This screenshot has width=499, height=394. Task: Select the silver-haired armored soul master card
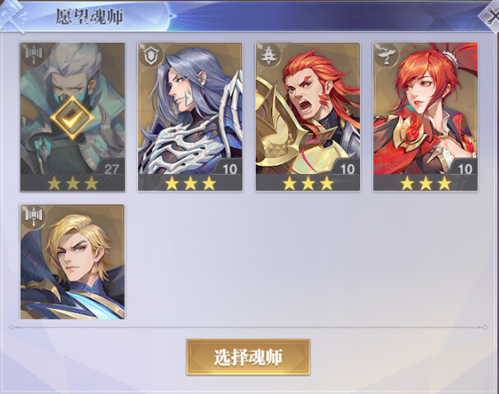[190, 117]
